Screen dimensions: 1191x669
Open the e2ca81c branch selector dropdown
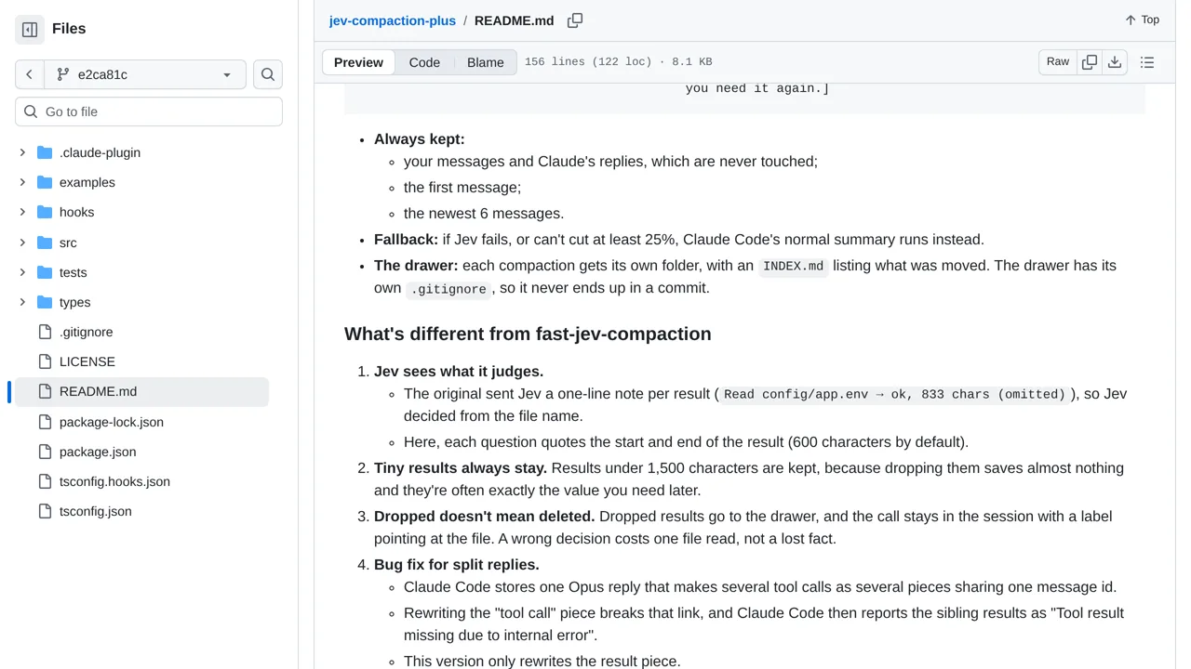(x=145, y=74)
